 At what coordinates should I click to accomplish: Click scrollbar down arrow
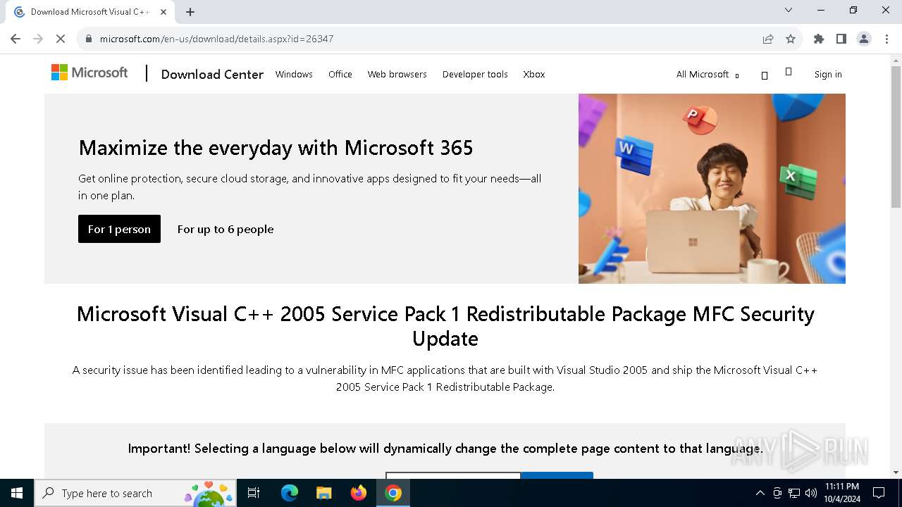896,472
